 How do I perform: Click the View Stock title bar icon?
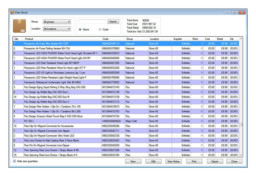click(x=12, y=12)
